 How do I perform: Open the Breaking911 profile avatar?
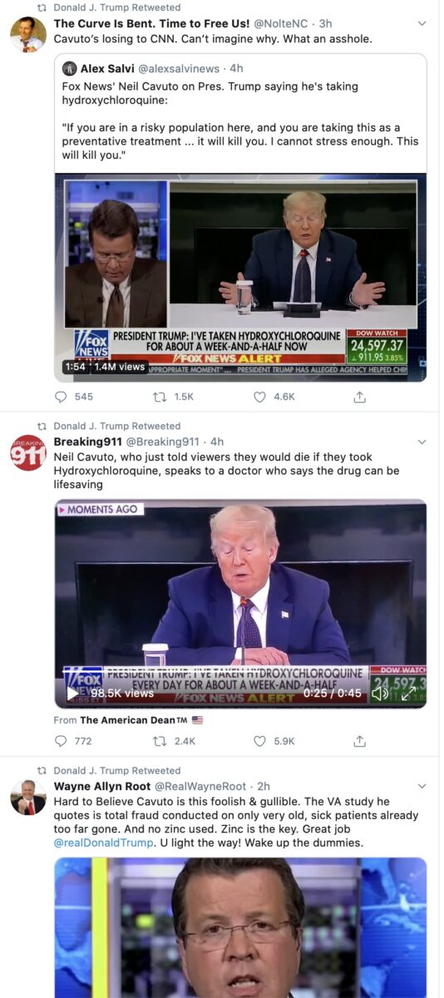[x=27, y=452]
